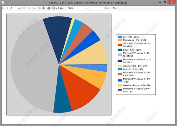Print the report using printer icon
Screen dimensions: 177x126
49,8
